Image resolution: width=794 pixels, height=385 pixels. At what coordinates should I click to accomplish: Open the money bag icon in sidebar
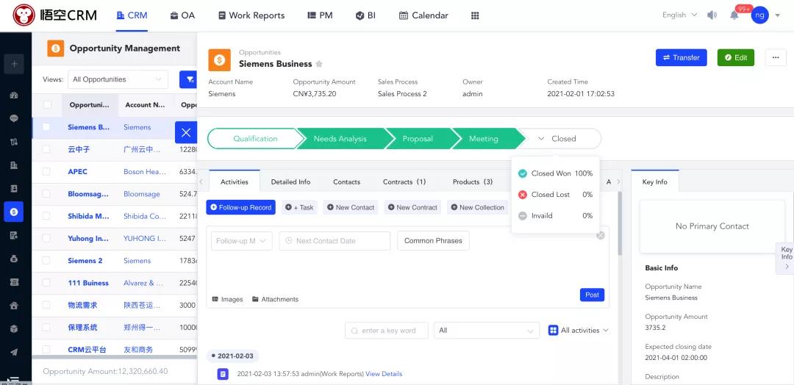[x=14, y=259]
